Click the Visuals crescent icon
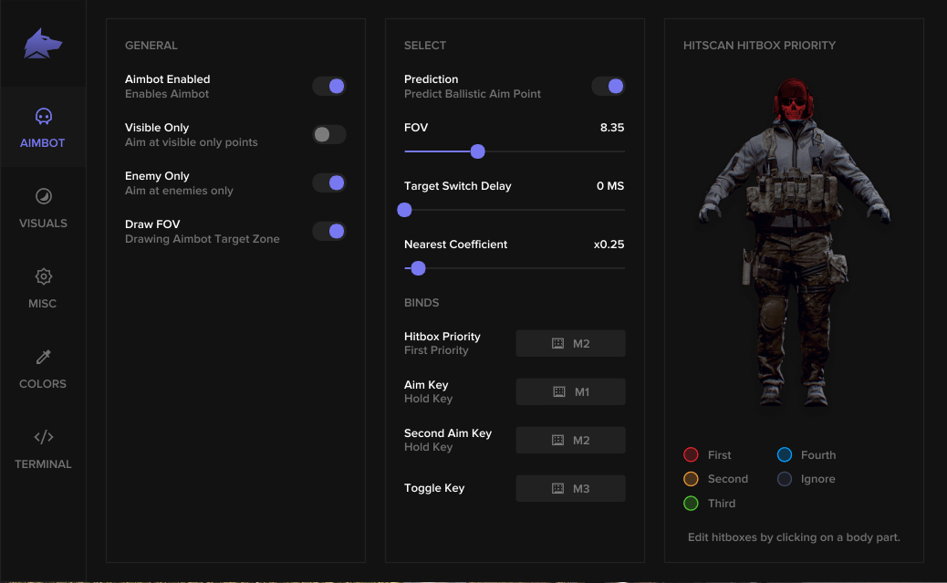 coord(43,197)
